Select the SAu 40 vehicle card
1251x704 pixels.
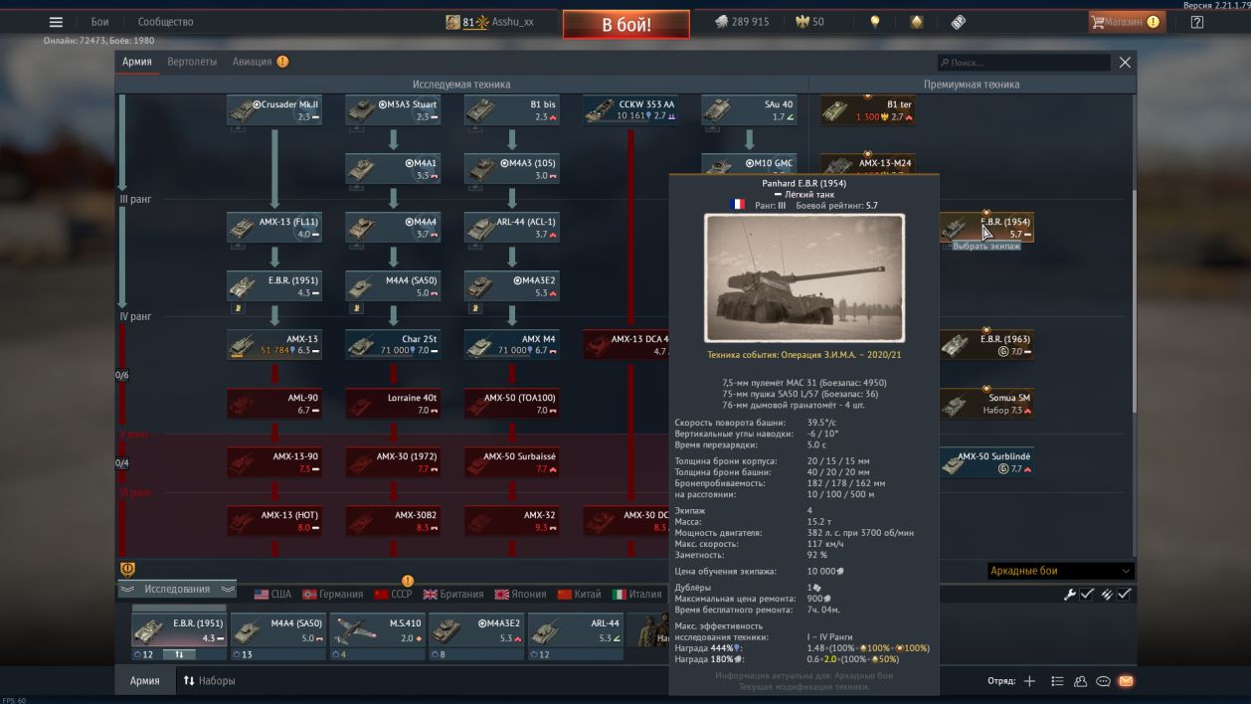coord(749,109)
